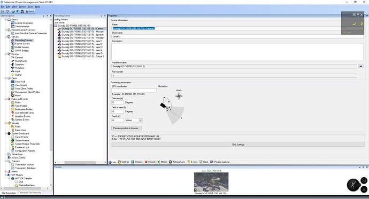Select Management Client Profiles
The width and height of the screenshot is (369, 199).
(x=27, y=92)
